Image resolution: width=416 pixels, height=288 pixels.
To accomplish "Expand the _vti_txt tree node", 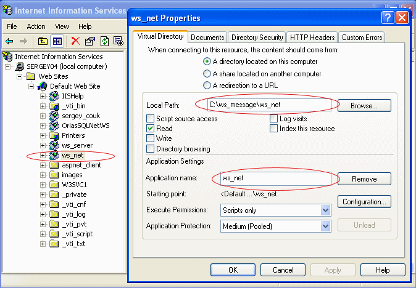I will pyautogui.click(x=43, y=244).
